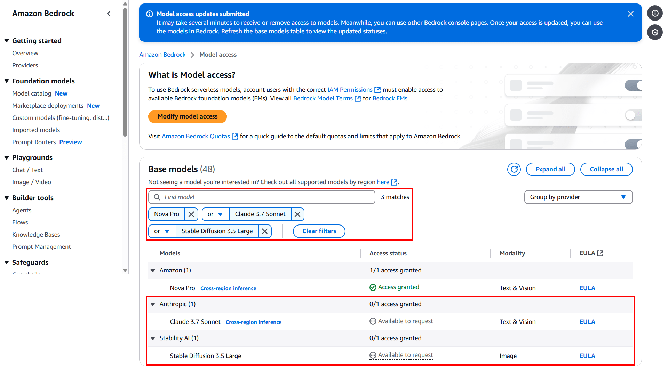Open Imported models page

tap(36, 130)
